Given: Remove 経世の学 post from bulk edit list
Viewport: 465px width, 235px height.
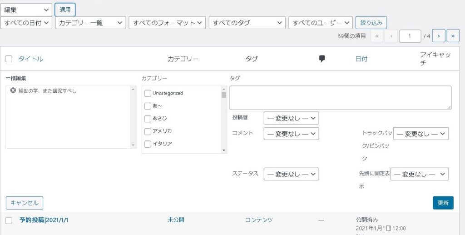Looking at the screenshot, I should coord(13,90).
